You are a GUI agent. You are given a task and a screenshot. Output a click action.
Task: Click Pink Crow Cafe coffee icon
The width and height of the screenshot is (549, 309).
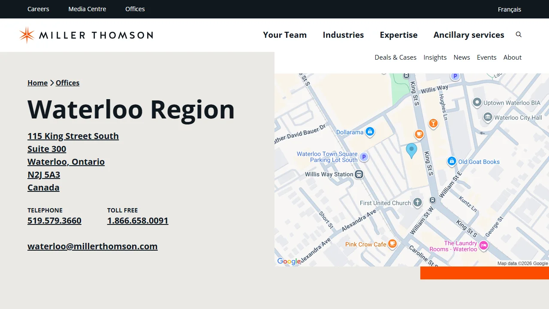[x=392, y=244]
